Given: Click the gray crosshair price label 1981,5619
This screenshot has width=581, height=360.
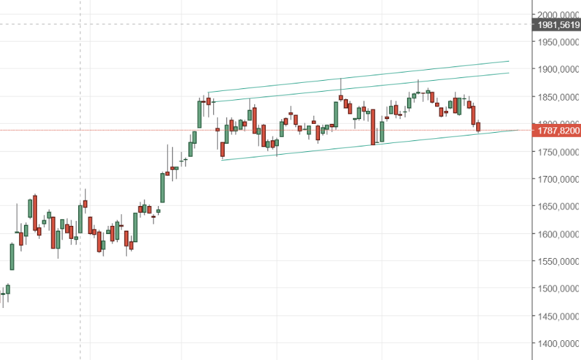Looking at the screenshot, I should [556, 25].
